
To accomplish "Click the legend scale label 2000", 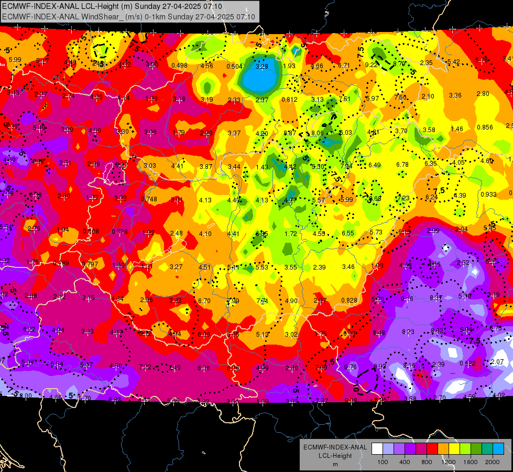I will click(x=493, y=462).
